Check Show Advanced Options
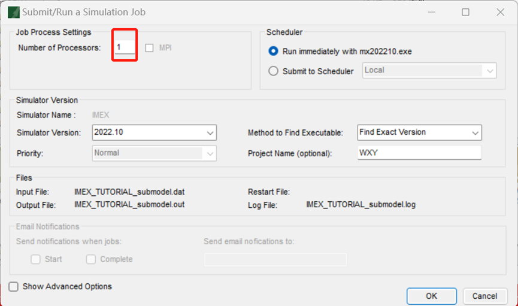Viewport: 518px width, 306px height. pyautogui.click(x=14, y=287)
